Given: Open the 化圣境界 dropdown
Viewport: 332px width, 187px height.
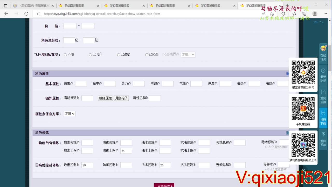Looking at the screenshot, I should click(188, 55).
